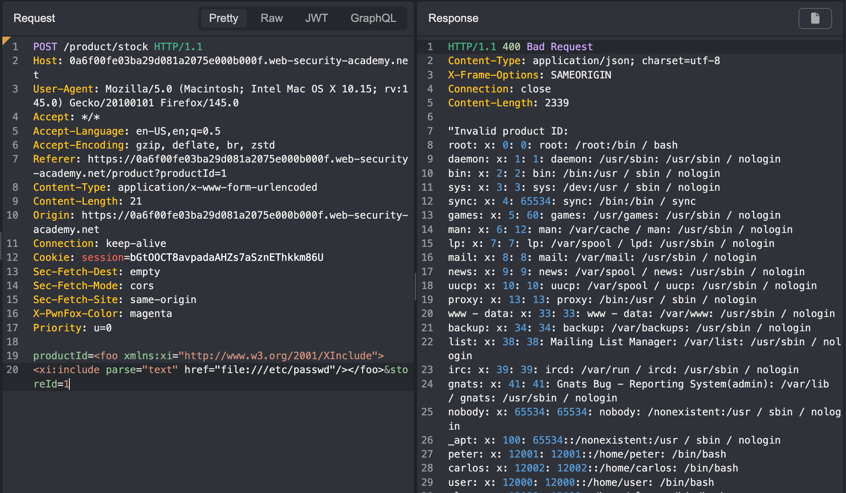
Task: Place cursor after storeId=1 in request body
Action: click(x=69, y=384)
